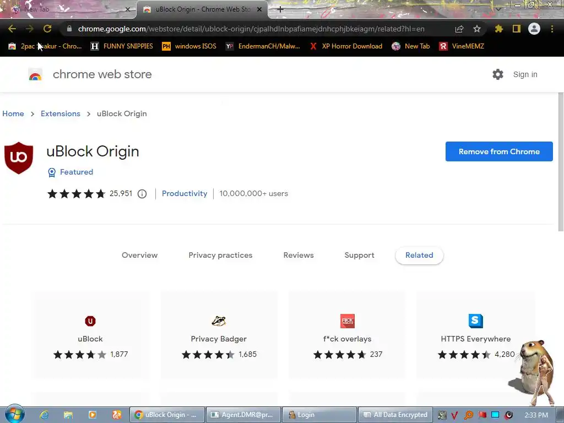Click the 25,951 ratings count
The width and height of the screenshot is (564, 423).
pyautogui.click(x=121, y=193)
